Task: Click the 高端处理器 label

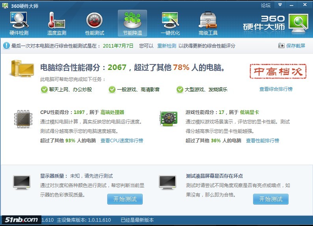Action: pos(112,112)
